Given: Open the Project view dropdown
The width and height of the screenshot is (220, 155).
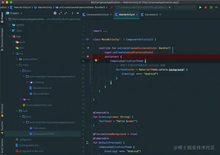Looking at the screenshot, I should pos(14,13).
